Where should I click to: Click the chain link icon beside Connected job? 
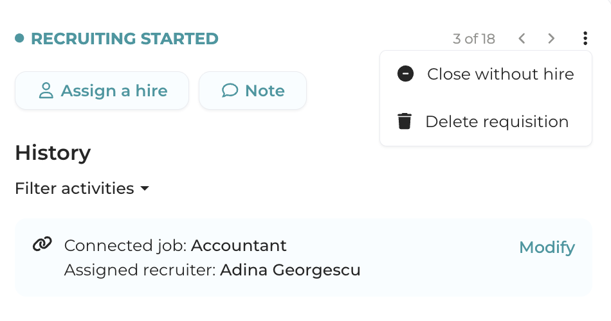coord(42,245)
